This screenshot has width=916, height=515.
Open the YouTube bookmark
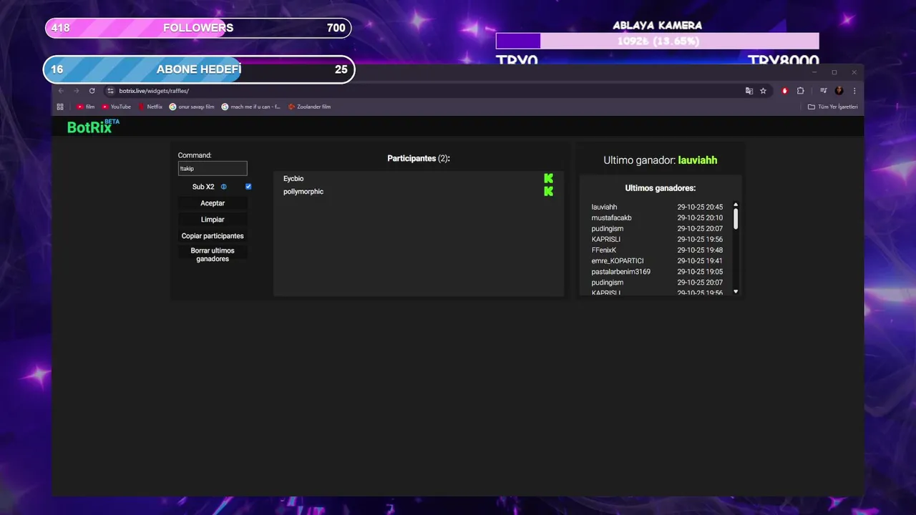coord(116,107)
